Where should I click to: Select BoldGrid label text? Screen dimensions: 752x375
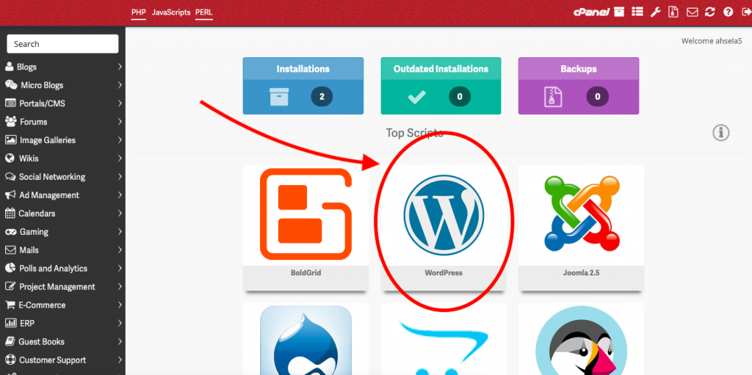305,273
